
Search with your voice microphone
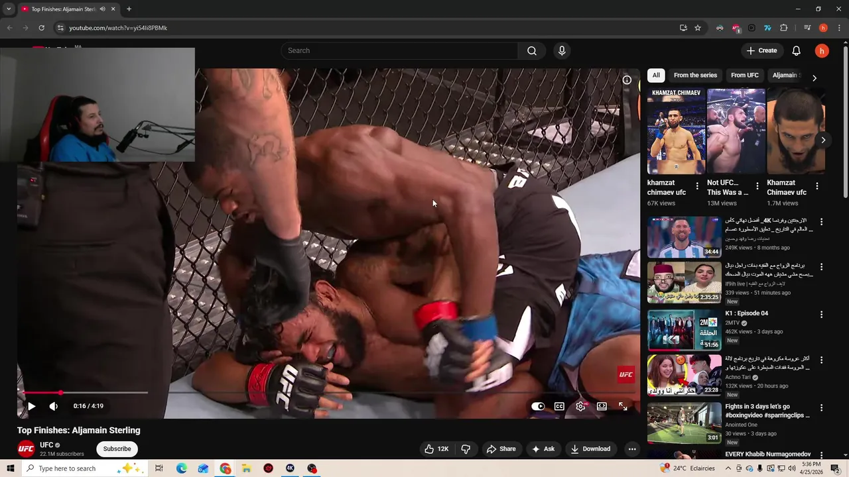point(562,50)
